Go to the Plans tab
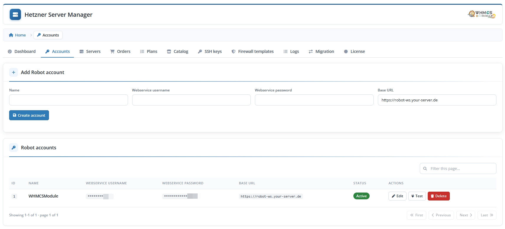505x229 pixels. [149, 51]
